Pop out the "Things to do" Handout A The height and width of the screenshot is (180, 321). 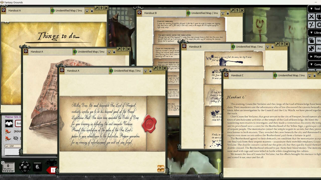[97, 8]
